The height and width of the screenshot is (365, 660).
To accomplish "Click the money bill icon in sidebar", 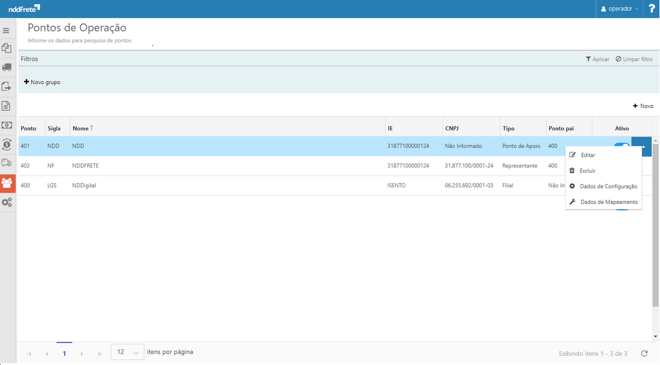I will pyautogui.click(x=7, y=125).
